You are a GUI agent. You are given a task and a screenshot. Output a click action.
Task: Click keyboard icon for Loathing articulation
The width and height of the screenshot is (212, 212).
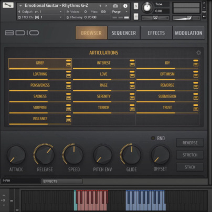point(68,76)
